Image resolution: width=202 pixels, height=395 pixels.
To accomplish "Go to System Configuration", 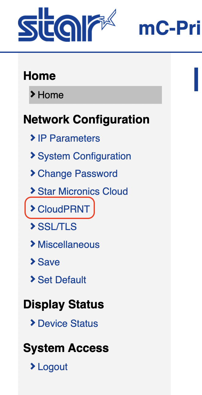I will click(x=84, y=156).
